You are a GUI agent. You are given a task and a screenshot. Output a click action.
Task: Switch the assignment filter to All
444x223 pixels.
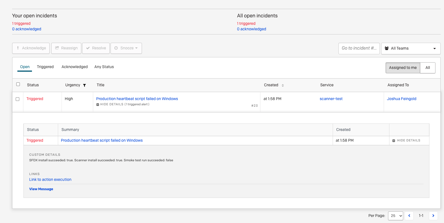pos(428,68)
